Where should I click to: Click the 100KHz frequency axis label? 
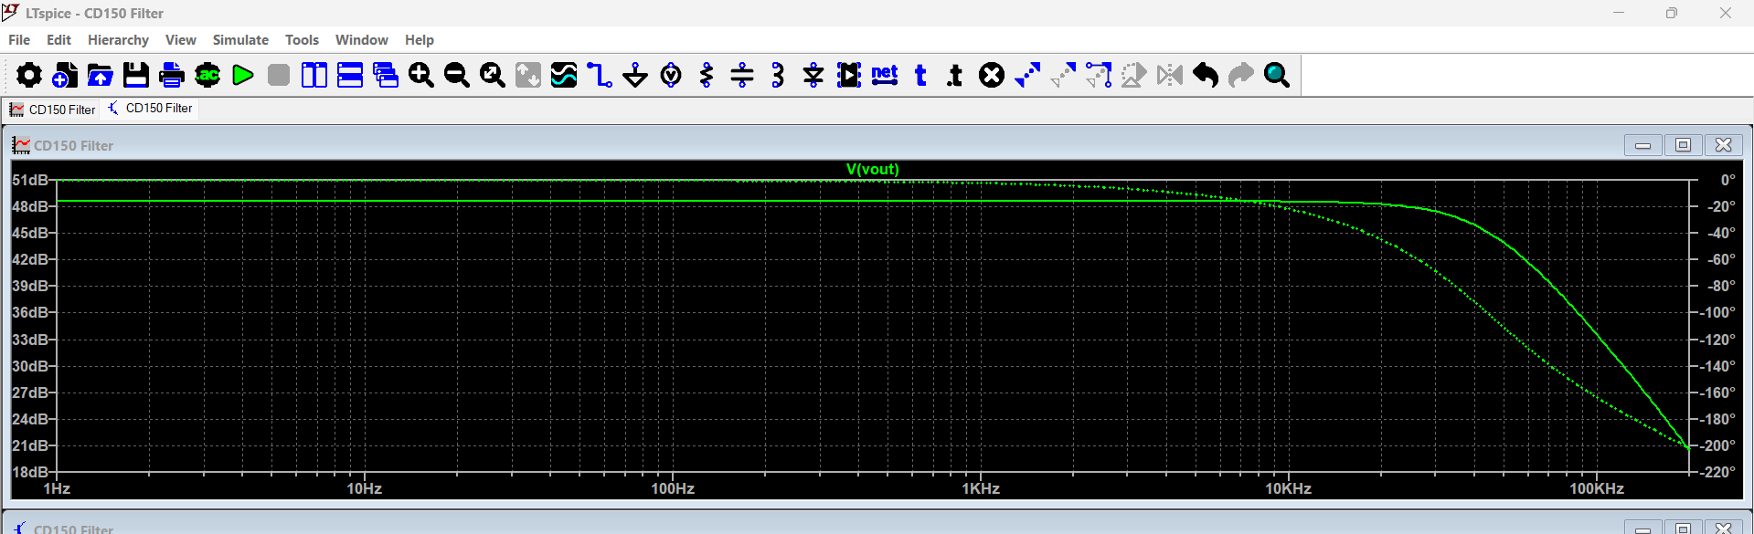(1597, 489)
